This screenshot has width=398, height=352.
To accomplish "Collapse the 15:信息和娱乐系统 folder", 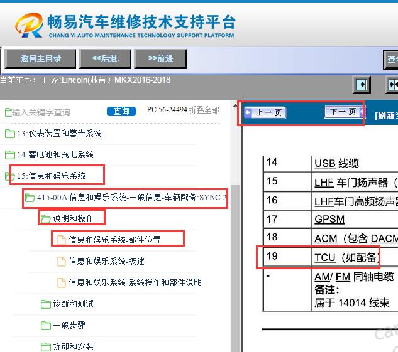I will coord(52,176).
